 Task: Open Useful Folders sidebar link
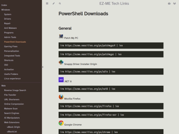pos(11,74)
